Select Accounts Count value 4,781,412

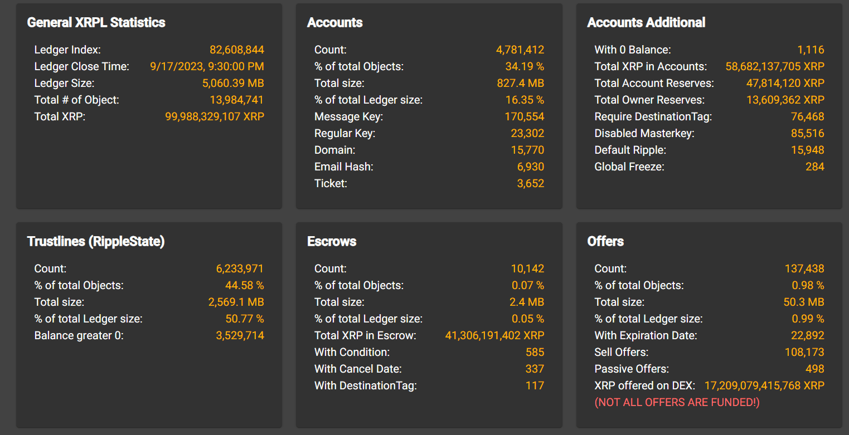click(x=520, y=50)
